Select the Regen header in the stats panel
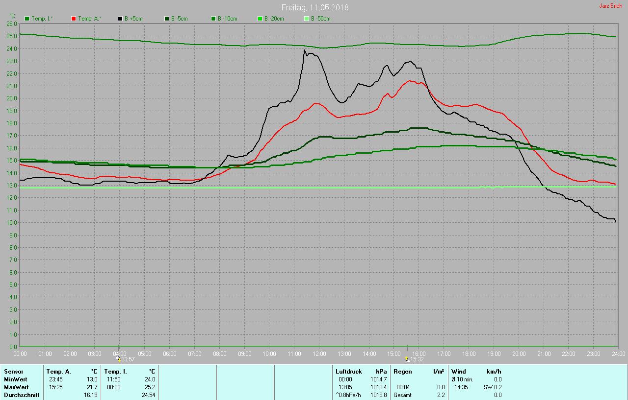Viewport: 628px width, 400px height. point(403,372)
